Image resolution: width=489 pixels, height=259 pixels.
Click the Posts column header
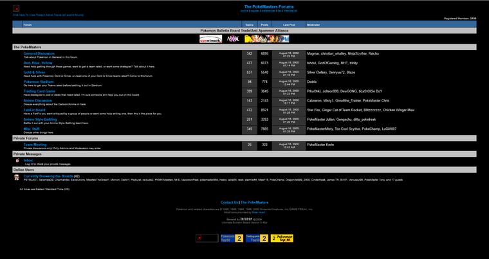264,24
